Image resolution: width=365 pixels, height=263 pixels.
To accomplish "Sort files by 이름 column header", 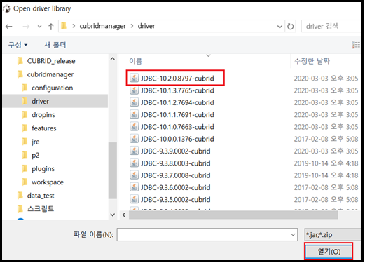I will click(x=135, y=61).
